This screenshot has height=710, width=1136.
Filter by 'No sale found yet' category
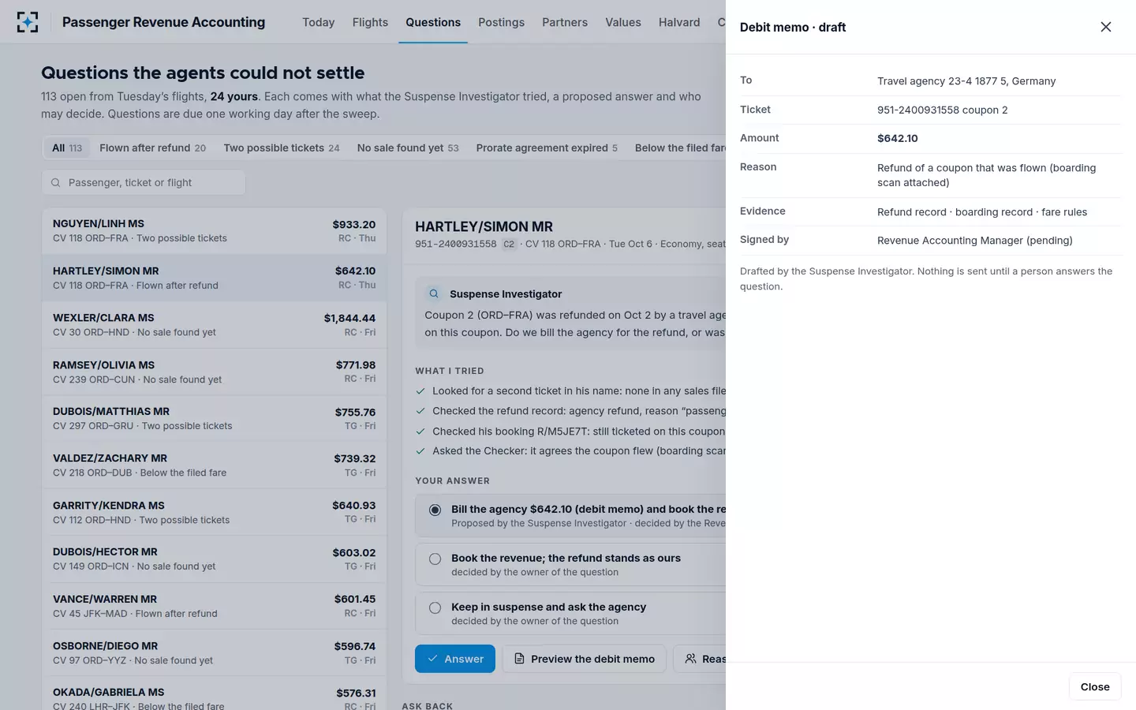(x=408, y=148)
